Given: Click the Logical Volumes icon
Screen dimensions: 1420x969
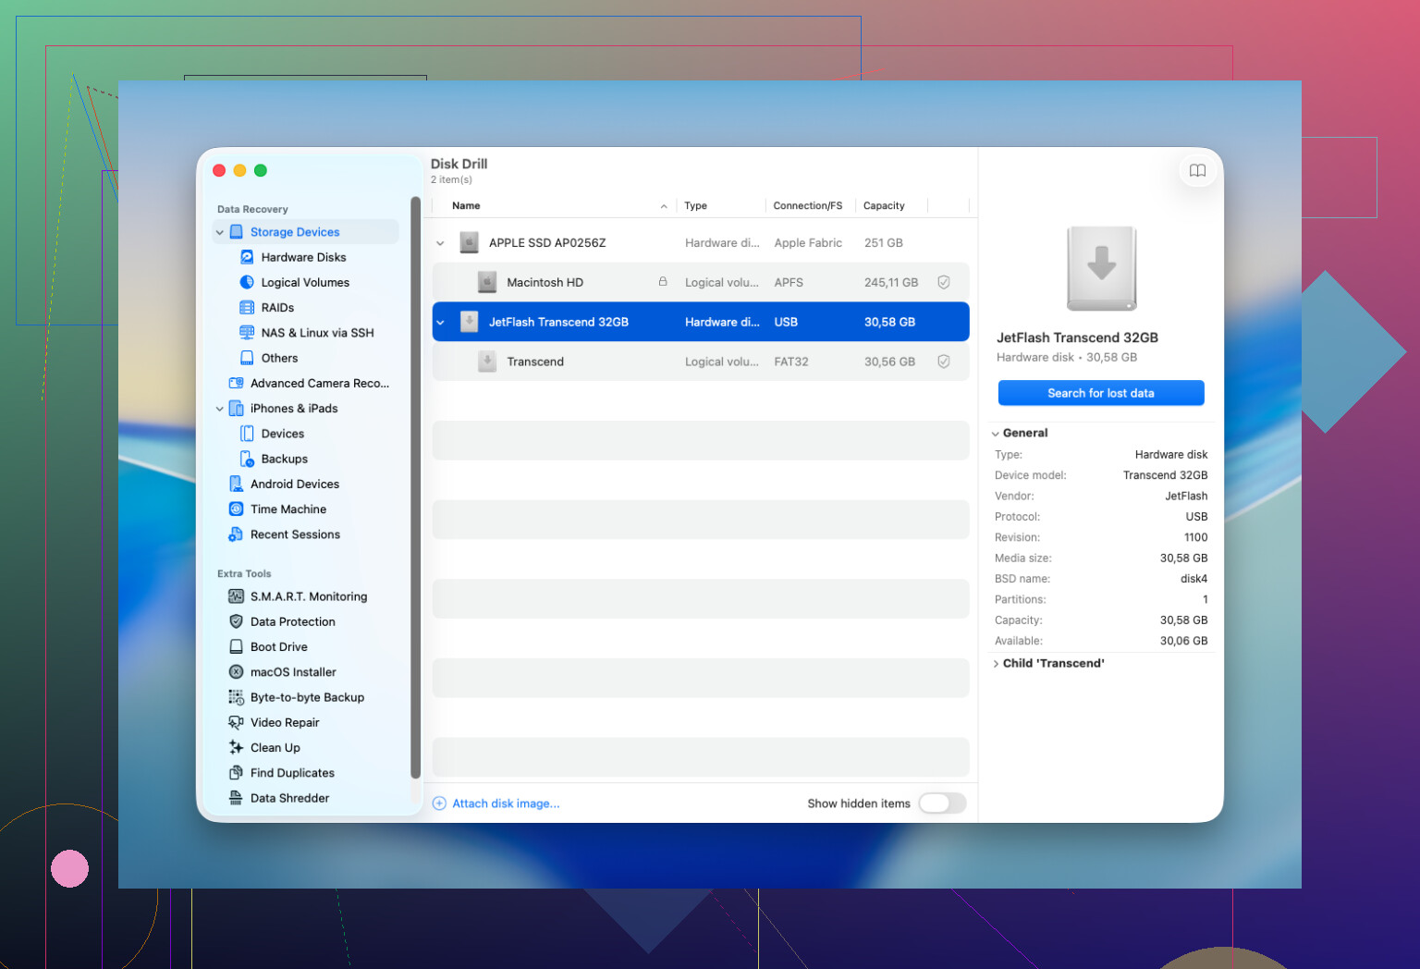Looking at the screenshot, I should (247, 282).
